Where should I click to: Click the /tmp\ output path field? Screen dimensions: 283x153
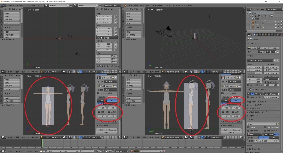coord(261,124)
